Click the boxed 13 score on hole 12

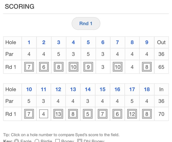tap(58, 114)
